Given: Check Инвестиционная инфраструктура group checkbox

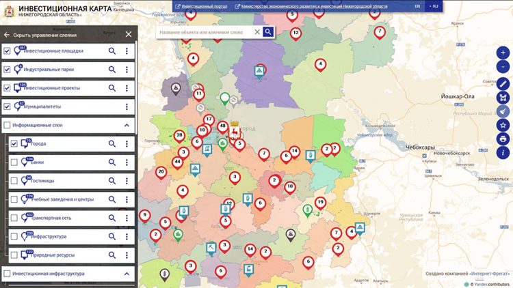Looking at the screenshot, I should tap(7, 274).
